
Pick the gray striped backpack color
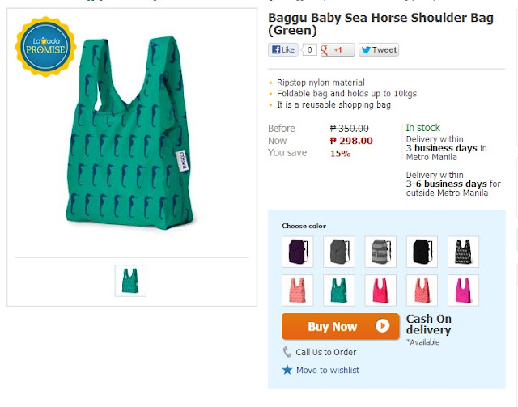[x=380, y=252]
